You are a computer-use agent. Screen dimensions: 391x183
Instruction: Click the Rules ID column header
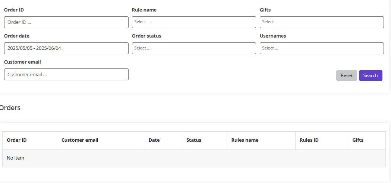pos(309,140)
